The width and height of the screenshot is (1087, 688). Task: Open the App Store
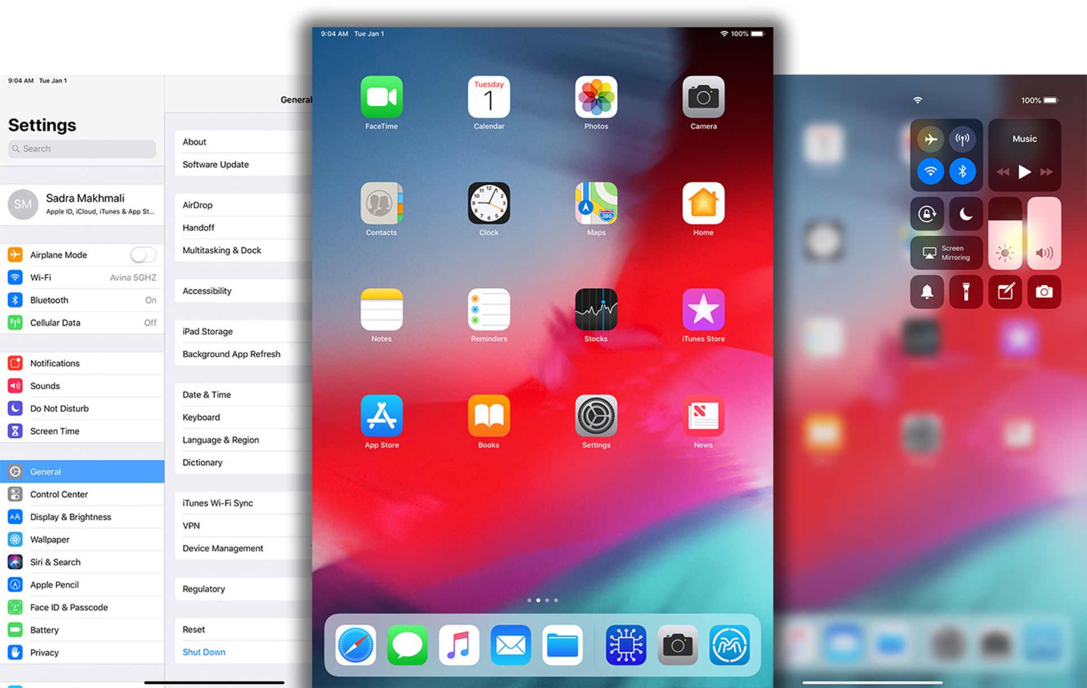[381, 416]
